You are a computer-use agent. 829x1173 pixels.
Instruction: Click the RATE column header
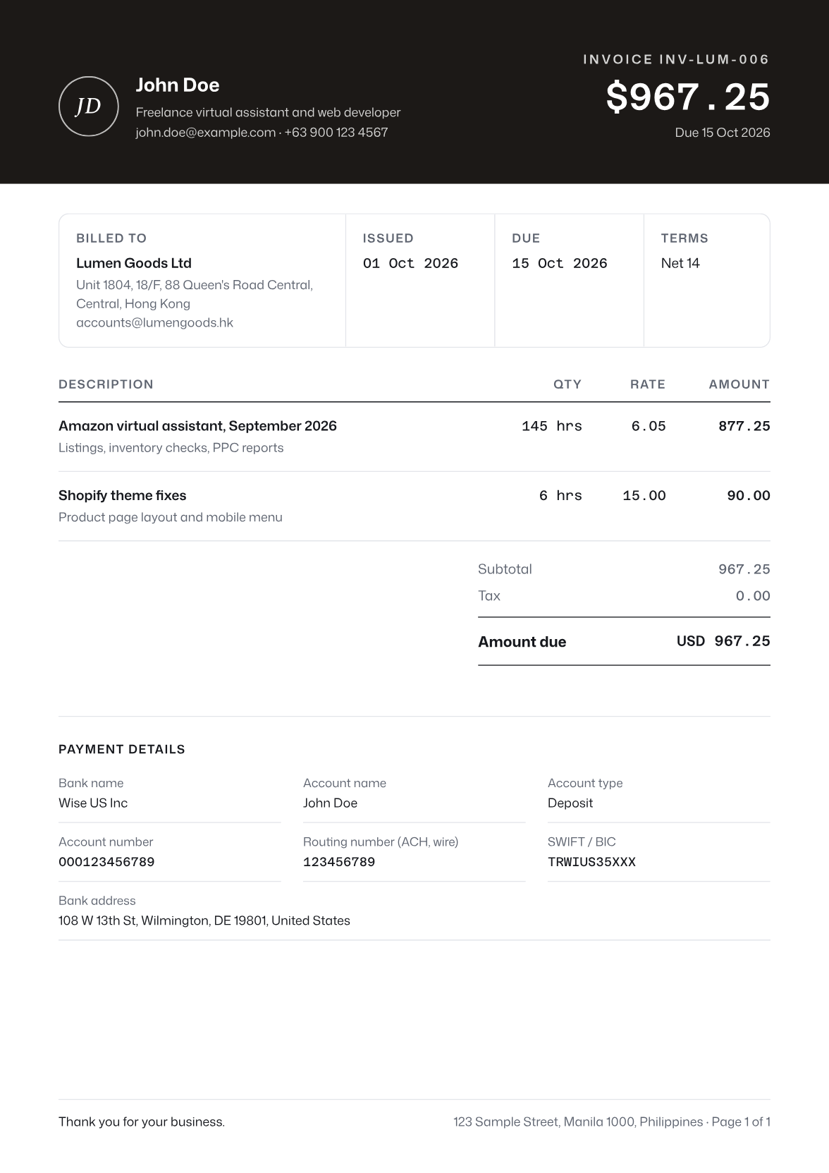648,384
